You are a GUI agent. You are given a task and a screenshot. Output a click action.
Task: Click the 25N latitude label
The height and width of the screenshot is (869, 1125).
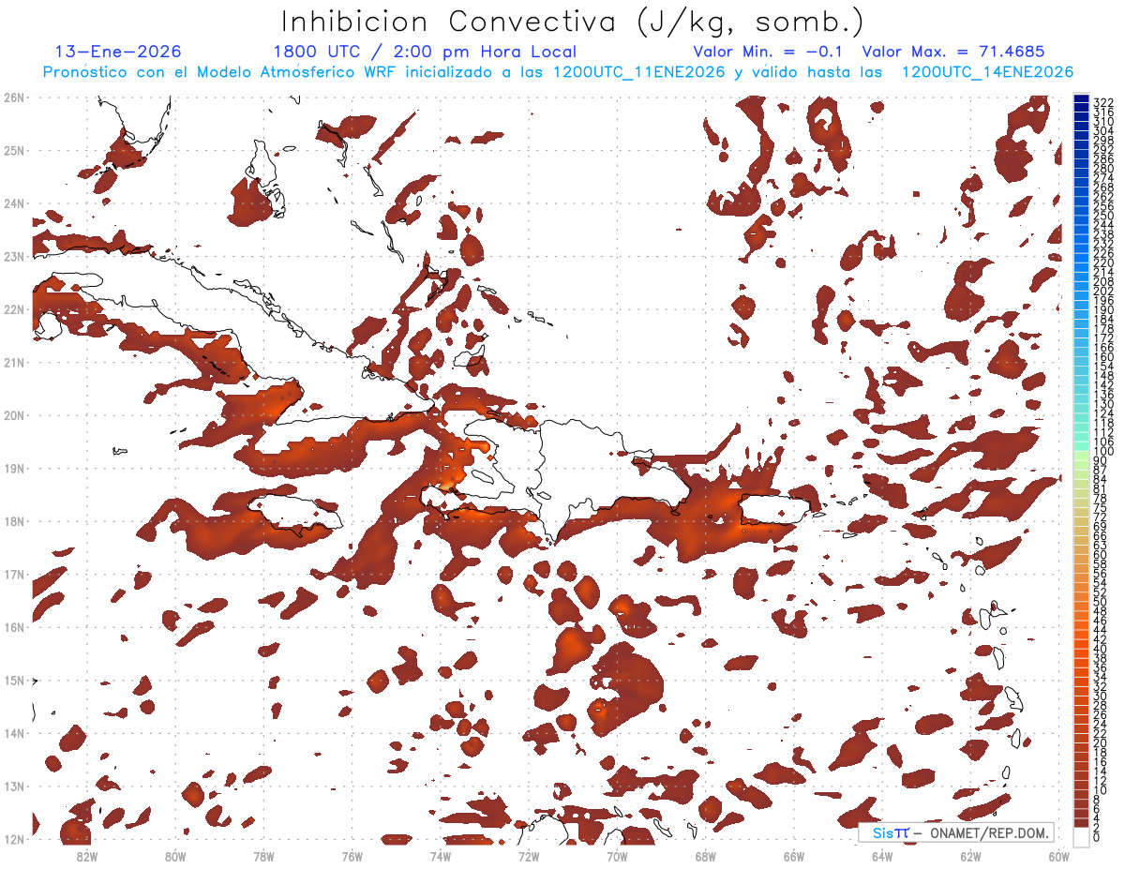14,150
